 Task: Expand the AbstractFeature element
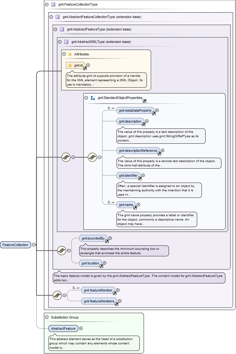[81, 328]
